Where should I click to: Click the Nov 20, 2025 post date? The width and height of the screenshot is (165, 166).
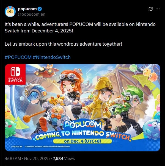coord(37,159)
